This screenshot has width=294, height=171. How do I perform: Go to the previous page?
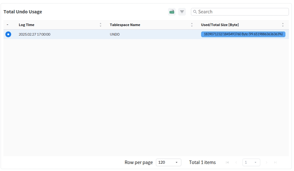(x=236, y=162)
